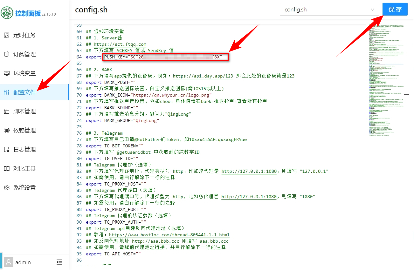
Task: Open the 脚本管理 script management icon
Action: coord(7,111)
